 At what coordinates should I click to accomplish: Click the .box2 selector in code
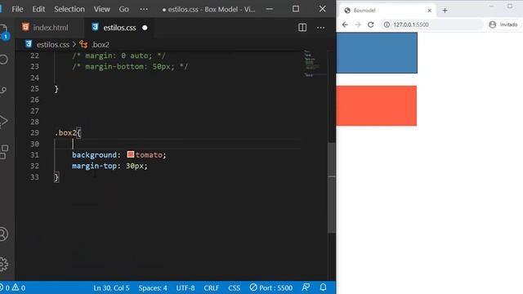[65, 132]
